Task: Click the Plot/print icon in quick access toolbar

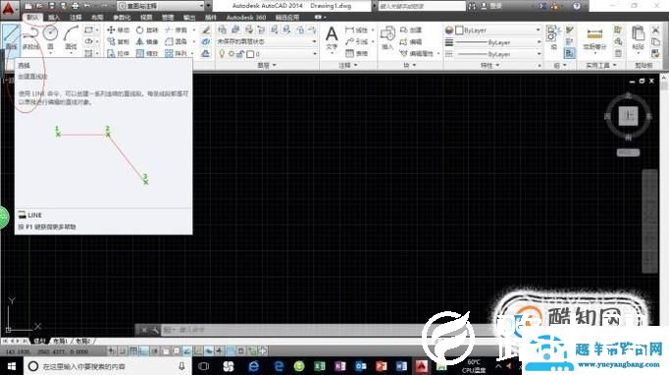Action: coord(76,6)
